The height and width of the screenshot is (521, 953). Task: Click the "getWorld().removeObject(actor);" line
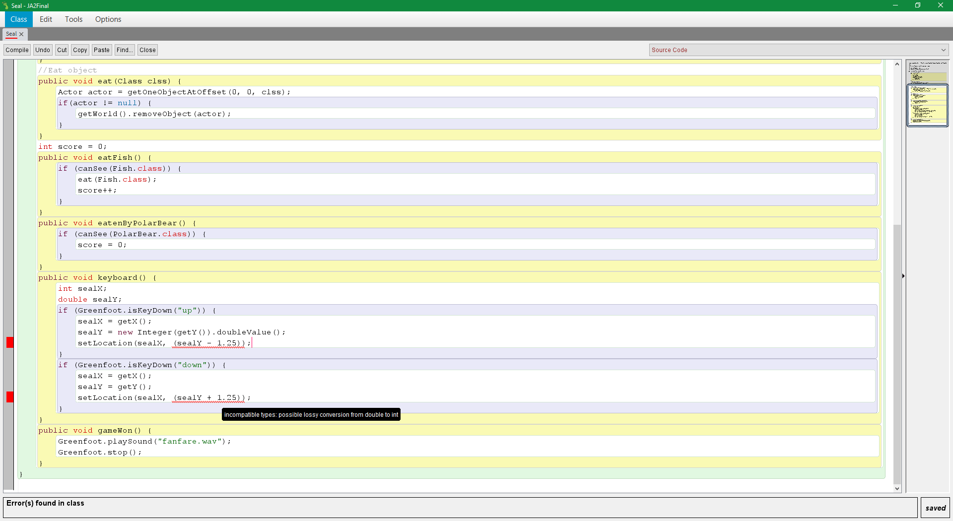click(x=154, y=114)
